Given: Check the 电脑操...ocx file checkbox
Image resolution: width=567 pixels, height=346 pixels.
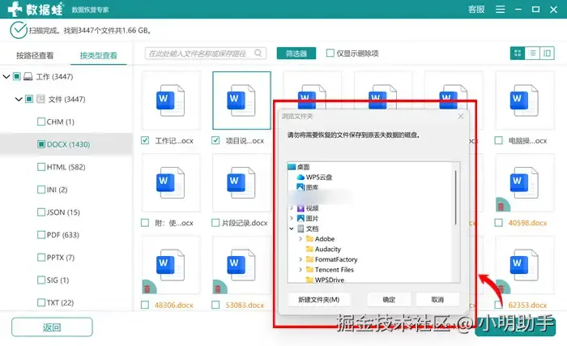Looking at the screenshot, I should coord(499,140).
